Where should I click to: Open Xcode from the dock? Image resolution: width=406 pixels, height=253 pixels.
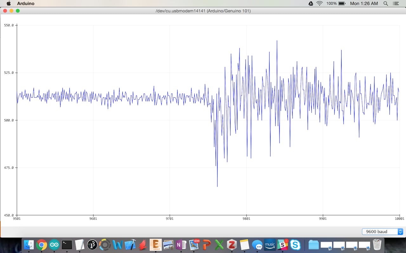coord(130,245)
